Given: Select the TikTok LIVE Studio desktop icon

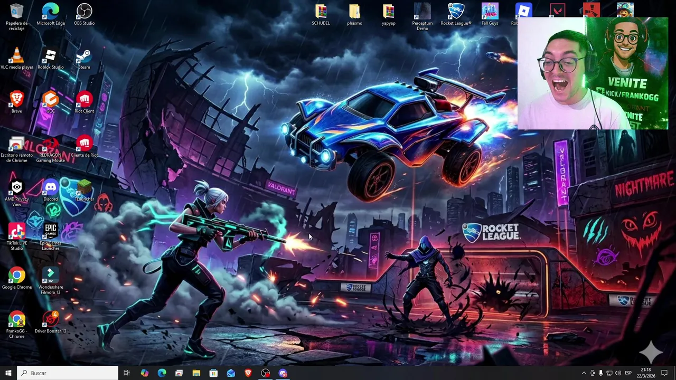Looking at the screenshot, I should pos(16,237).
